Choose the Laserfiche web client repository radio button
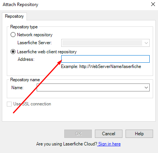This screenshot has height=153, width=158. pos(13,52)
